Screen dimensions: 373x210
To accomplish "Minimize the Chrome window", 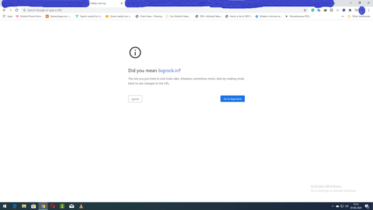I will click(351, 3).
